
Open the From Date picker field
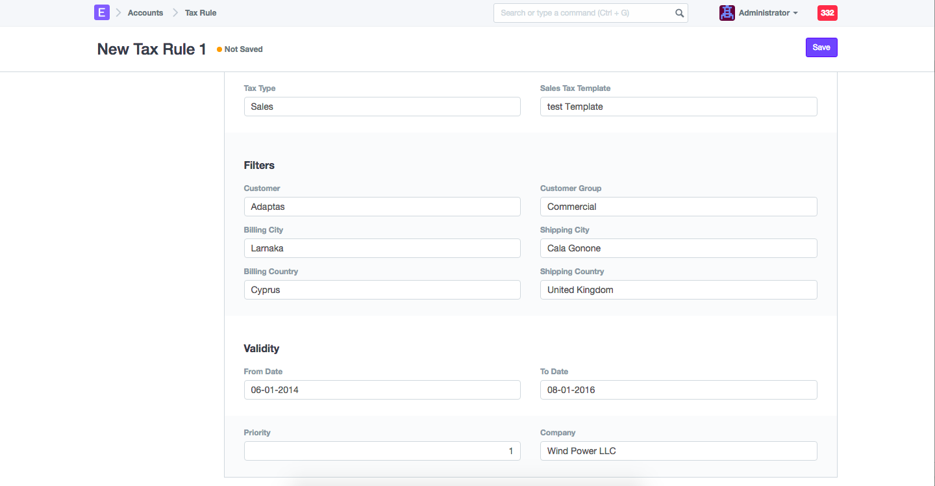[x=382, y=390]
